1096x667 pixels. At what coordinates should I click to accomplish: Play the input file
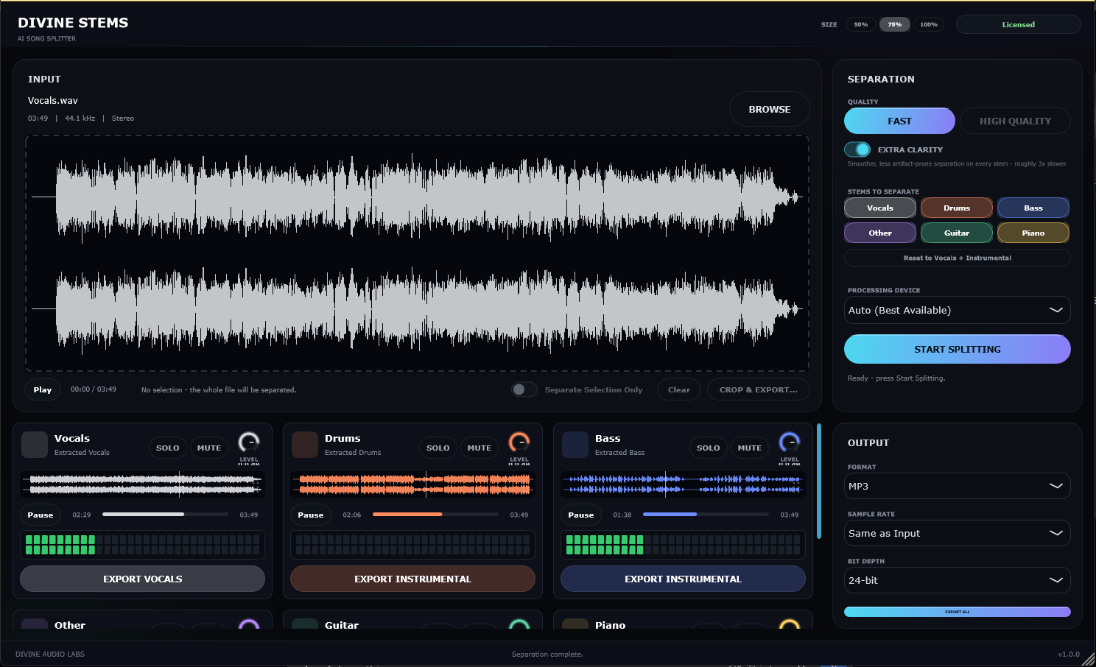[43, 389]
